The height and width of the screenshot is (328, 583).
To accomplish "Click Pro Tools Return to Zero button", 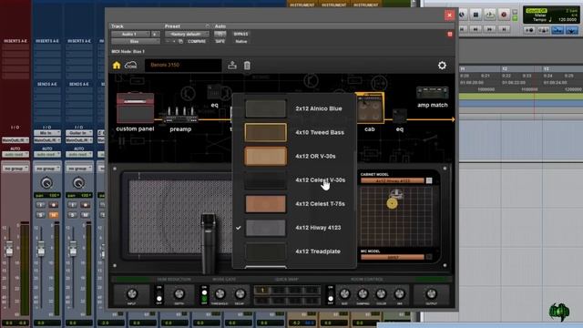I will [462, 29].
